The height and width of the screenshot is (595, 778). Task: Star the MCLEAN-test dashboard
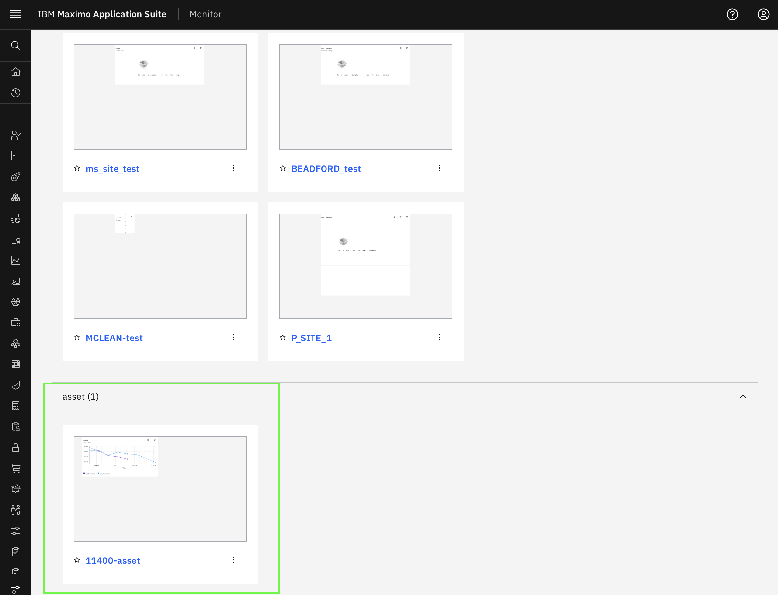[77, 338]
